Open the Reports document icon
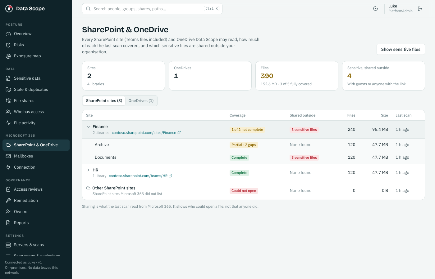435x279 pixels. [8, 223]
